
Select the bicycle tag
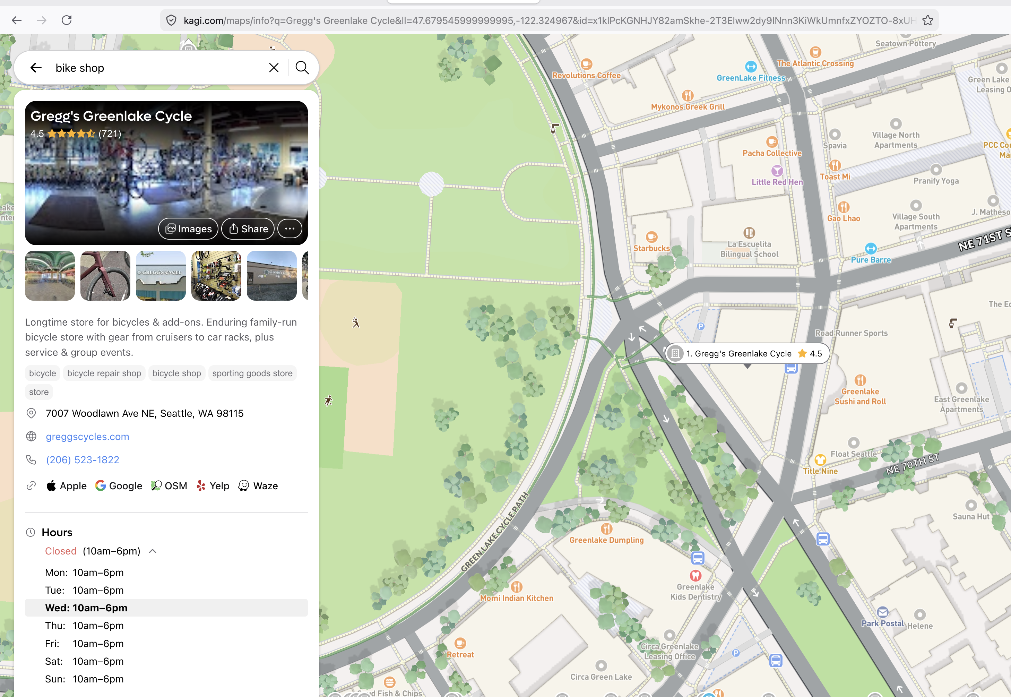[42, 373]
